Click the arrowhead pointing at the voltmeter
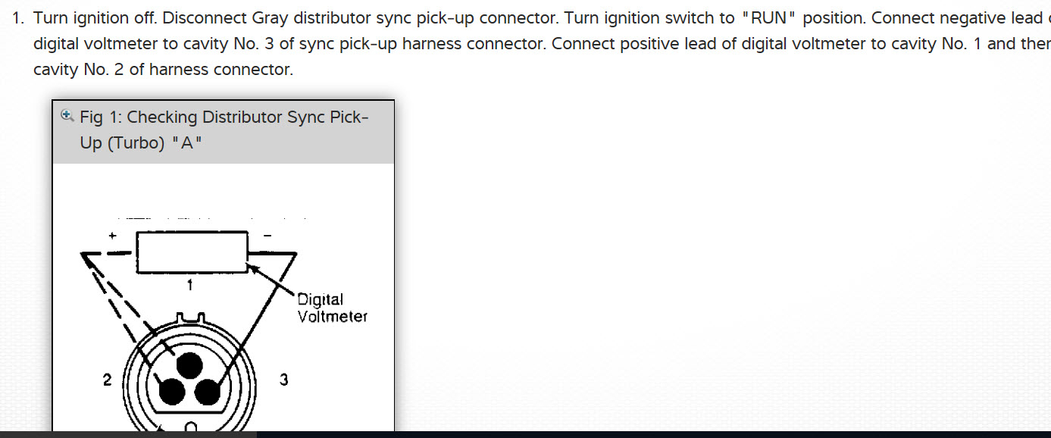The width and height of the screenshot is (1051, 438). pyautogui.click(x=255, y=267)
